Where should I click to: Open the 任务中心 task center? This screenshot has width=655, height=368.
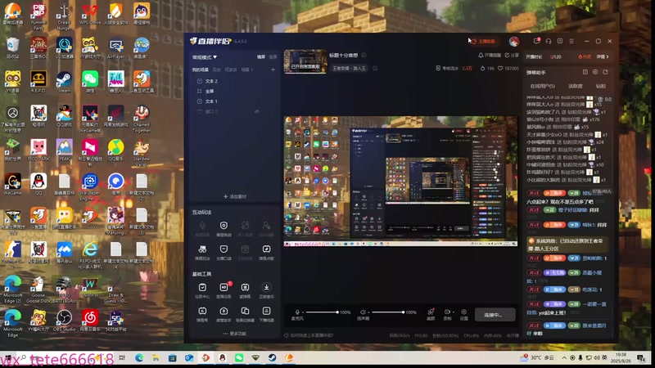click(202, 290)
